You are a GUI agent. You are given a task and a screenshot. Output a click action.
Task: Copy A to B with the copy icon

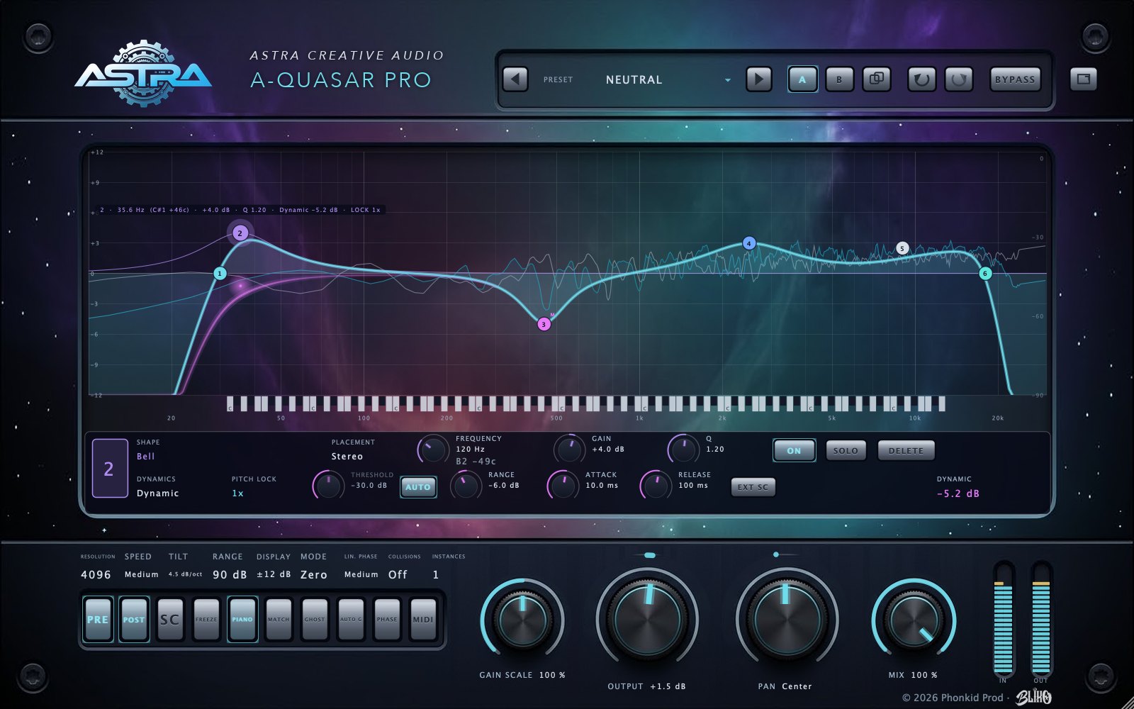(x=876, y=79)
